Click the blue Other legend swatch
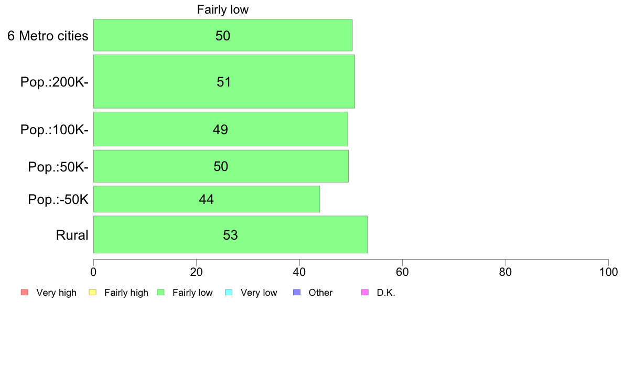 297,293
